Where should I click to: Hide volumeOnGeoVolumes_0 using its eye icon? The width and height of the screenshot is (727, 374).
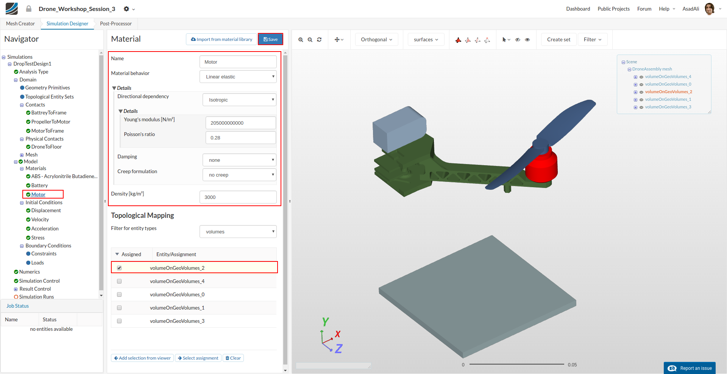pyautogui.click(x=641, y=85)
